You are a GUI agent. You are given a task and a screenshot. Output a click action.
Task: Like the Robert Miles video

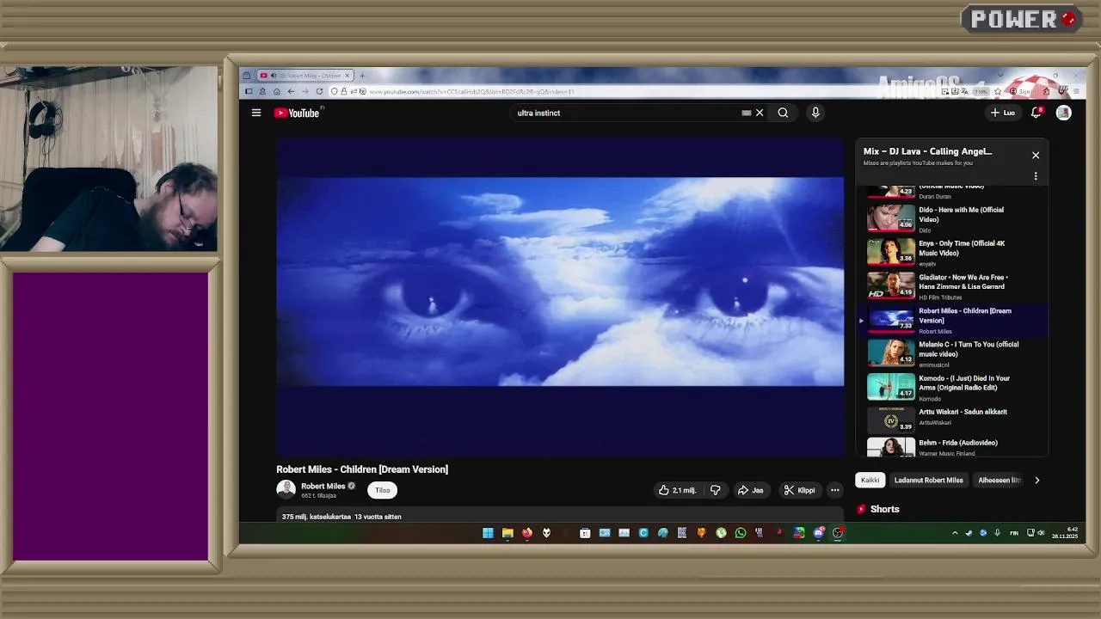(x=677, y=490)
